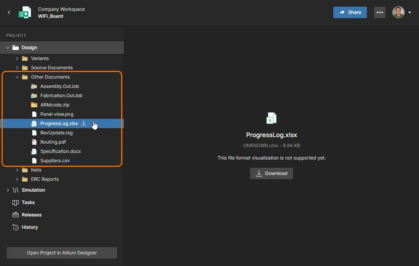This screenshot has width=419, height=266.
Task: Open the Simulation section
Action: click(x=33, y=190)
